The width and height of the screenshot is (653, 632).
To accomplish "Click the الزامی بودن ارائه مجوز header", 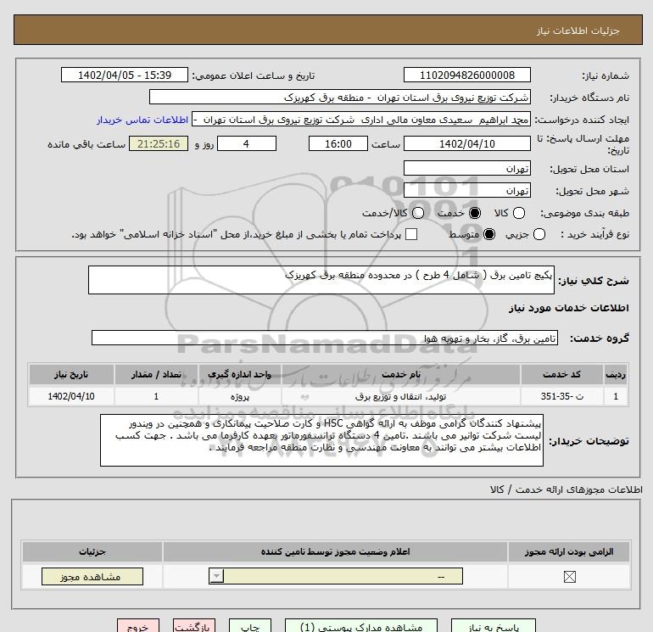I will (x=569, y=552).
